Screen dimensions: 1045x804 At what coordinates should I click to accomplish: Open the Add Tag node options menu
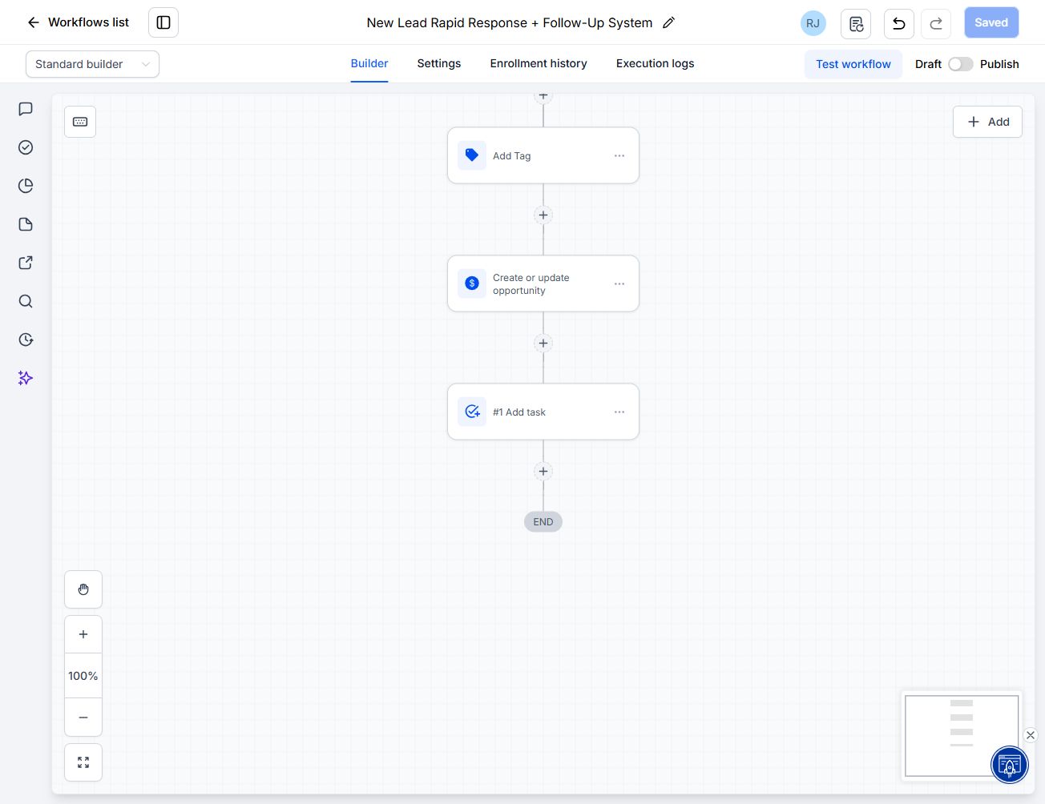click(619, 156)
